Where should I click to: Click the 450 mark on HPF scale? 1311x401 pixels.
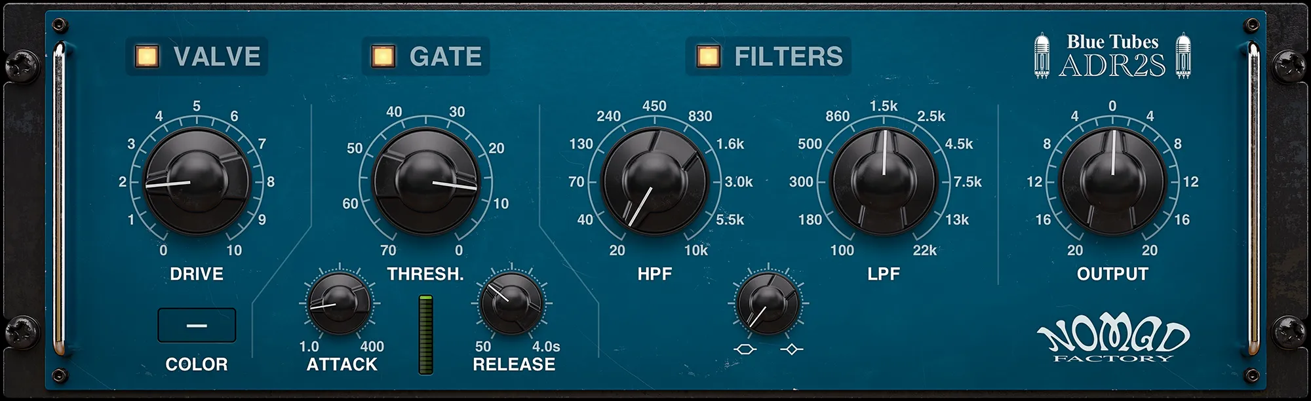[x=654, y=106]
